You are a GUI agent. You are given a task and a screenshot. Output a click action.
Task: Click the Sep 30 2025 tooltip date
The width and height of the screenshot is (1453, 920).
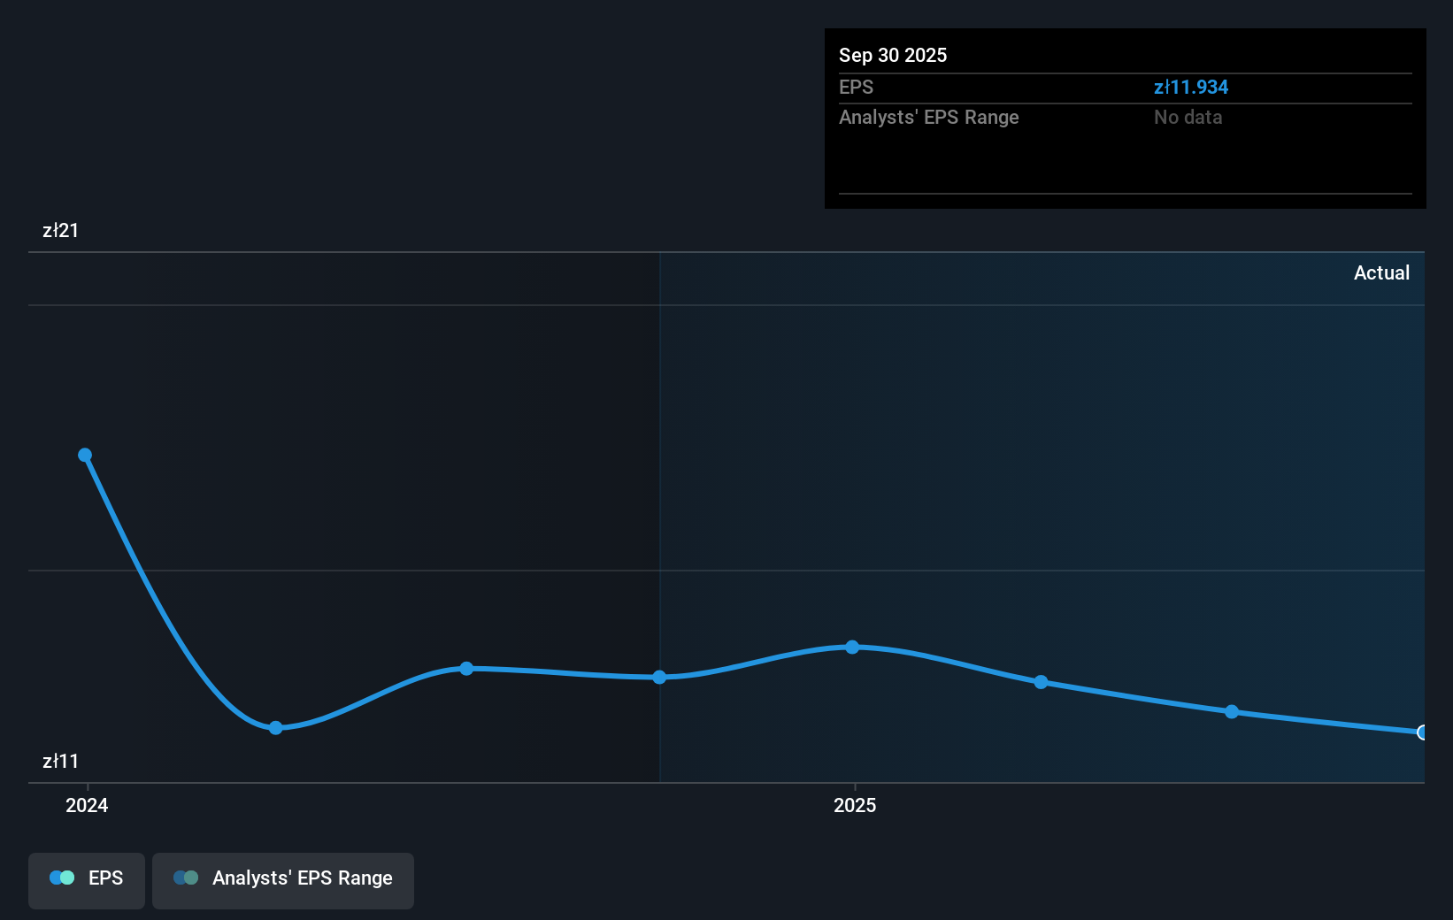click(x=893, y=55)
